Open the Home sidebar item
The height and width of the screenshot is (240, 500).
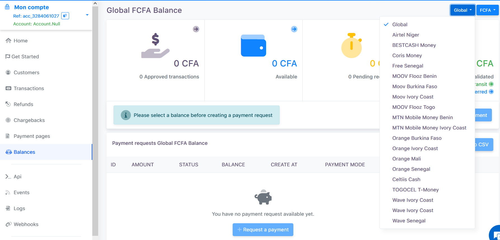pos(20,41)
